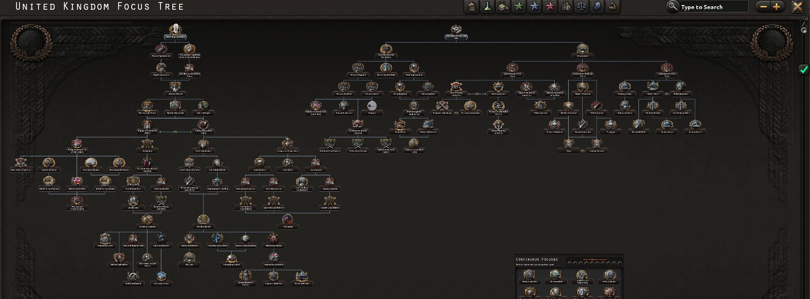
Task: Select the Bomber Command focus
Action: point(568,108)
